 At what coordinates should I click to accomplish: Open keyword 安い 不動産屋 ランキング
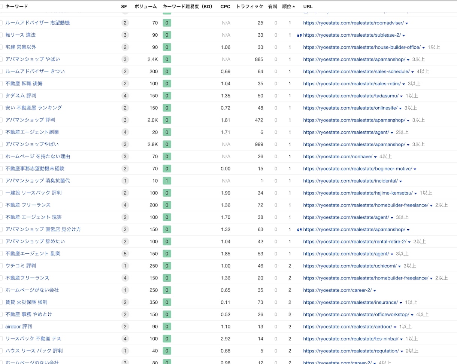[x=34, y=108]
